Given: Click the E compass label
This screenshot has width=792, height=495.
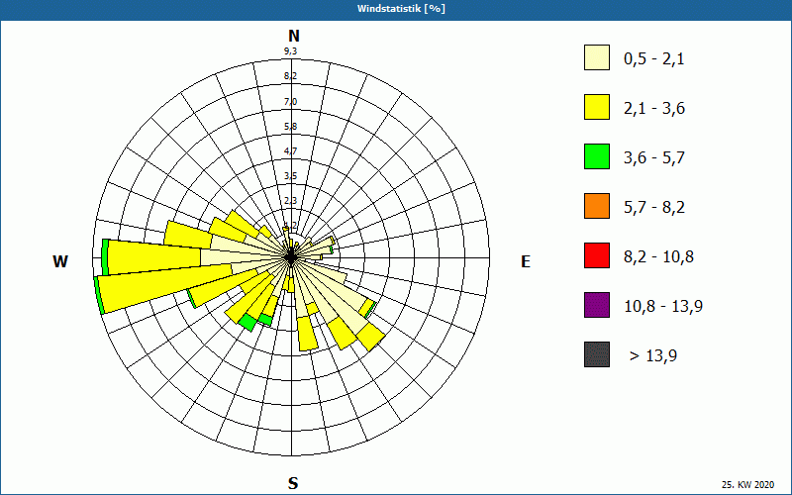Looking at the screenshot, I should [x=526, y=261].
